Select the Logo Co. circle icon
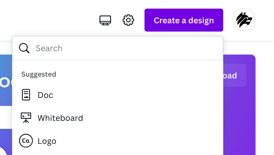Screen dimensions: 274x155 pos(26,141)
